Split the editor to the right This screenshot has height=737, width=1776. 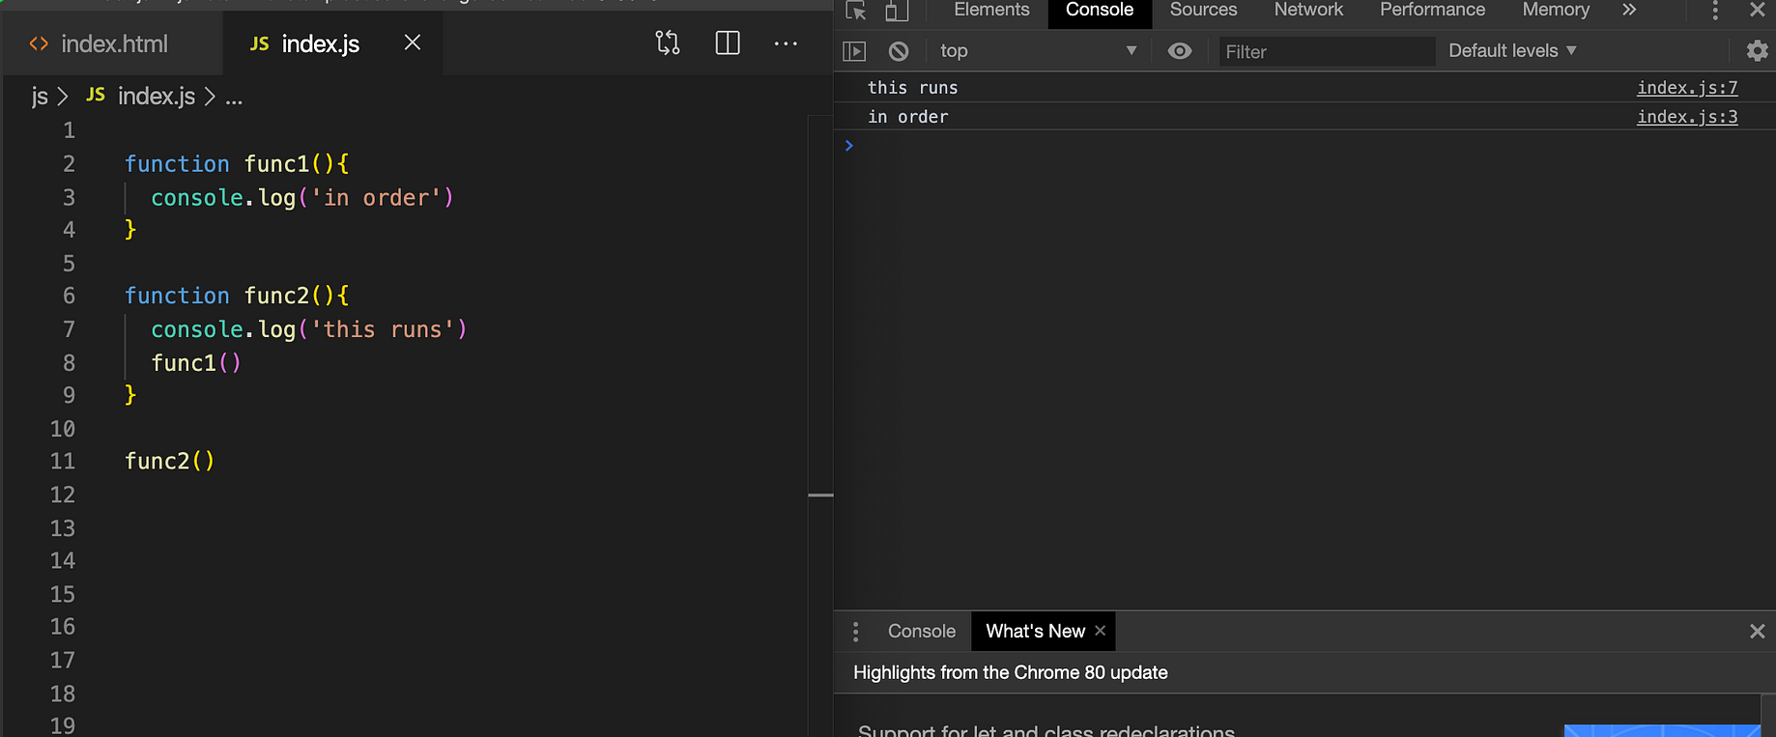click(x=728, y=43)
